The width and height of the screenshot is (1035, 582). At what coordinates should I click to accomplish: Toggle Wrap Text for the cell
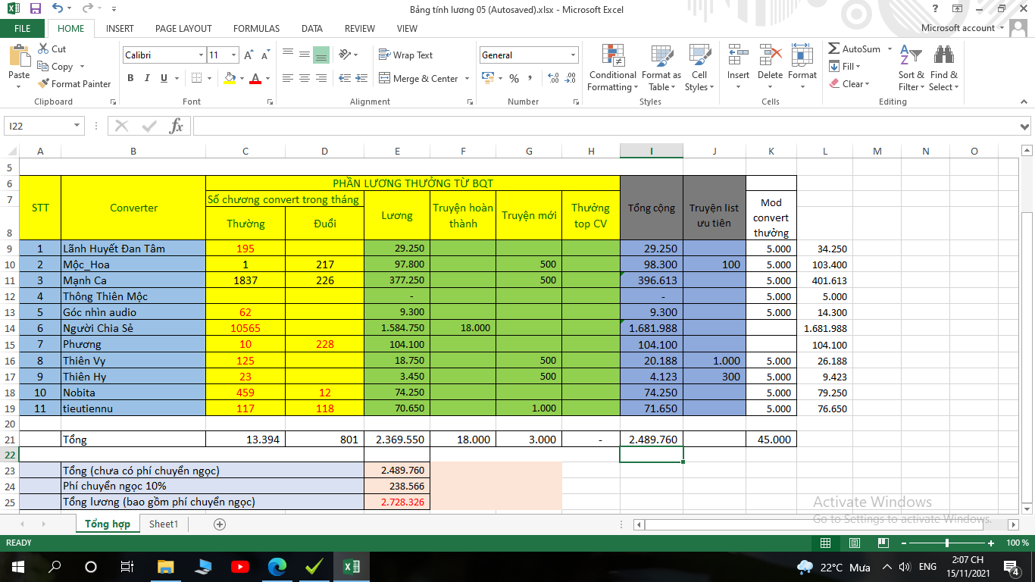click(405, 55)
